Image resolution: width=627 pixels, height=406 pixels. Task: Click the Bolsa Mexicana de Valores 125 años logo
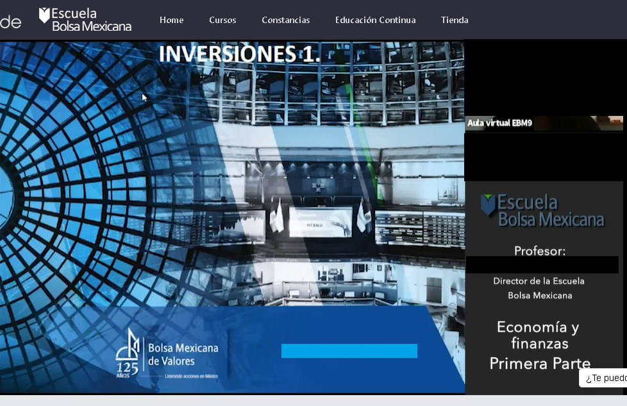pyautogui.click(x=167, y=353)
